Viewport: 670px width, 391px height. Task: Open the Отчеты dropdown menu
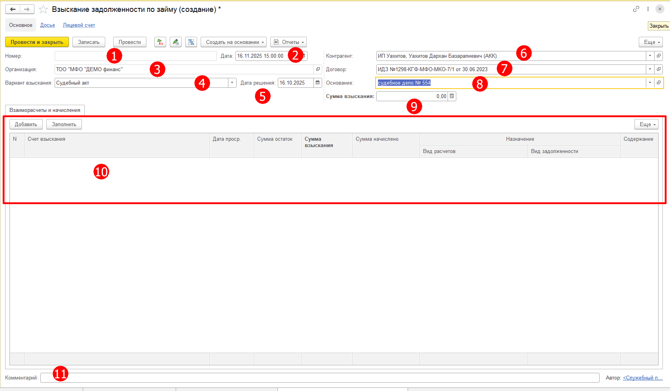point(288,42)
